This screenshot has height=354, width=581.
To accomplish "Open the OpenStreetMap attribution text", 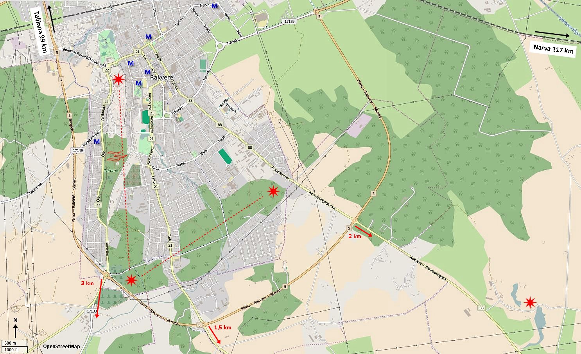I will click(x=61, y=347).
